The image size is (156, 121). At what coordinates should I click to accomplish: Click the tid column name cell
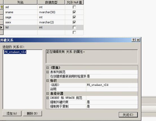click(21, 27)
